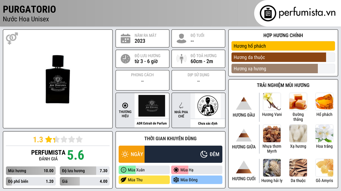This screenshot has width=341, height=191.
Task: Click the perfumista.vn site name
Action: (307, 13)
